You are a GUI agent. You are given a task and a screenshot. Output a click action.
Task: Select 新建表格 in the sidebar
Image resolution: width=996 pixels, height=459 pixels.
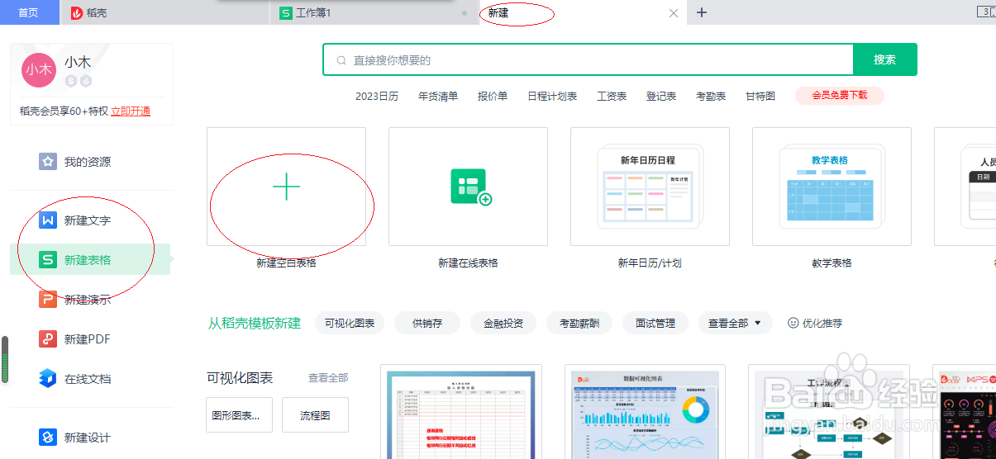tap(90, 260)
